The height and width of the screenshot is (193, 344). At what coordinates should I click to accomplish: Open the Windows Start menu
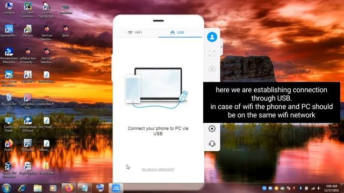coord(6,188)
